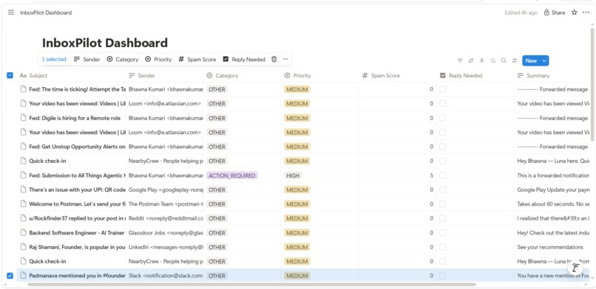Star this page as favorite

coord(575,13)
